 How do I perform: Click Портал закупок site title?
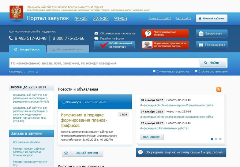point(48,18)
